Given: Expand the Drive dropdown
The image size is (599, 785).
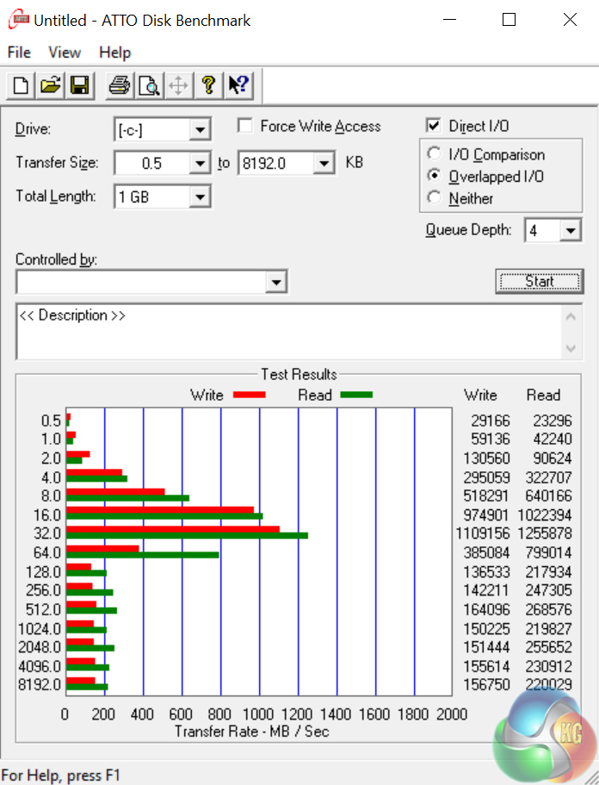Looking at the screenshot, I should point(200,129).
